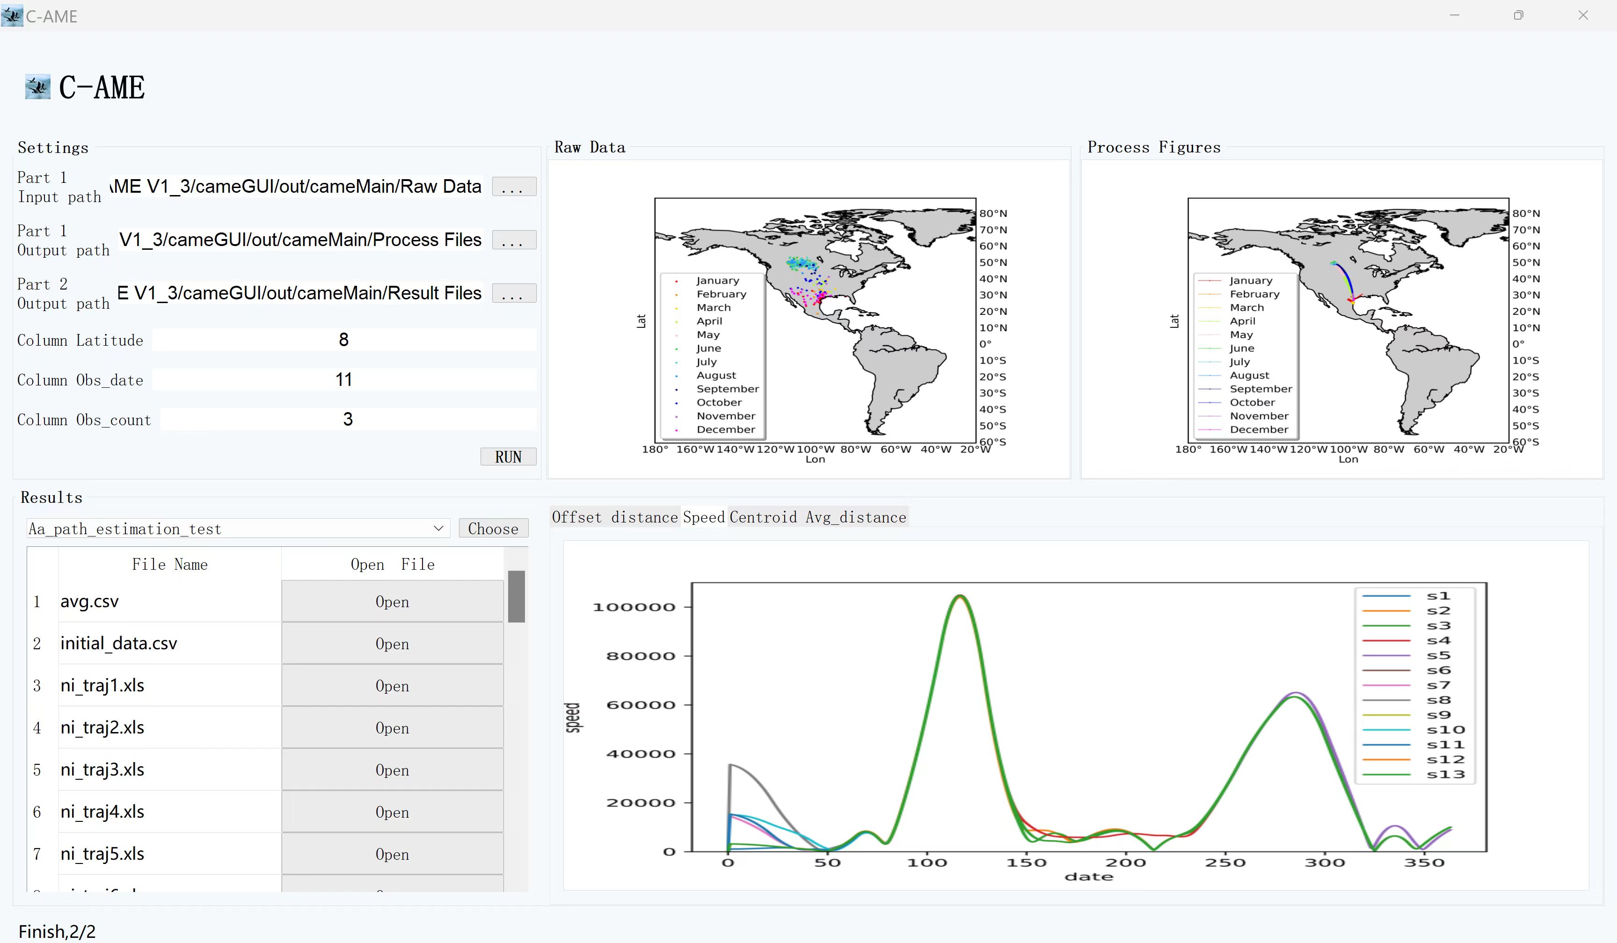Image resolution: width=1617 pixels, height=943 pixels.
Task: Open the avg.csv file
Action: click(392, 602)
